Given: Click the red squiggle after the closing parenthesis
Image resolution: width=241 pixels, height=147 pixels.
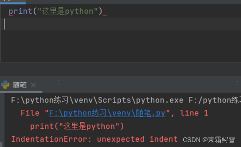Looking at the screenshot, I should [105, 15].
